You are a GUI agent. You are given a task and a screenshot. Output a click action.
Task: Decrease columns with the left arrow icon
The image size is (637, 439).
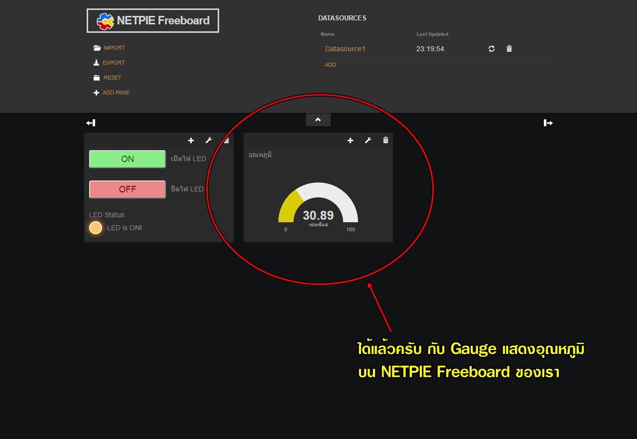tap(91, 123)
